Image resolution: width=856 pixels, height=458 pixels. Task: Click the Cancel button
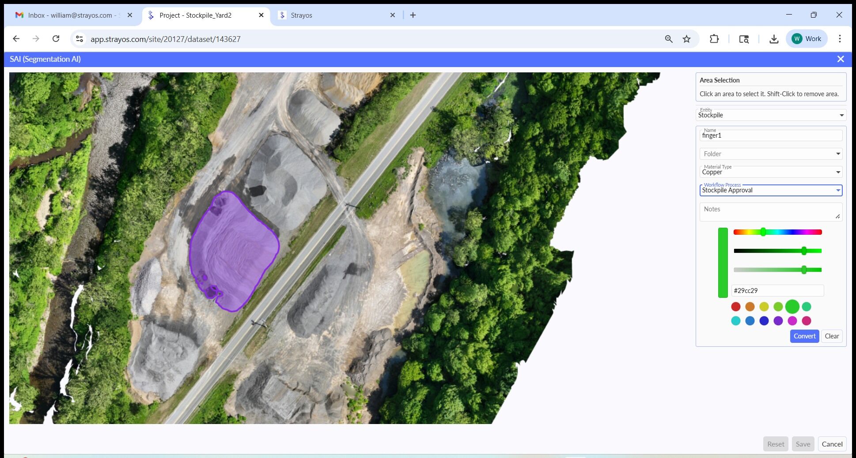pyautogui.click(x=832, y=444)
